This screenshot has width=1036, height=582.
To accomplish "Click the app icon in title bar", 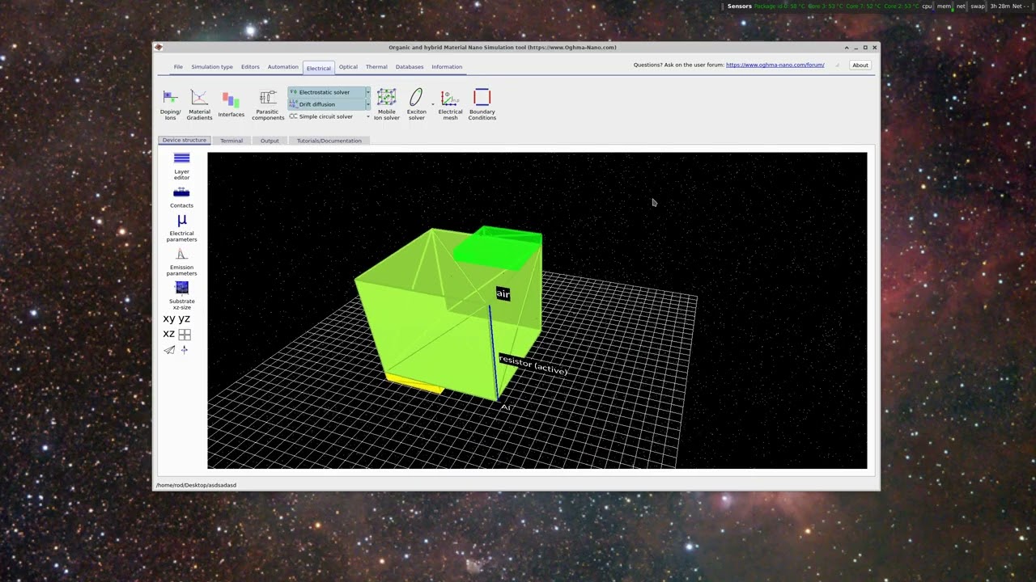I will coord(159,48).
